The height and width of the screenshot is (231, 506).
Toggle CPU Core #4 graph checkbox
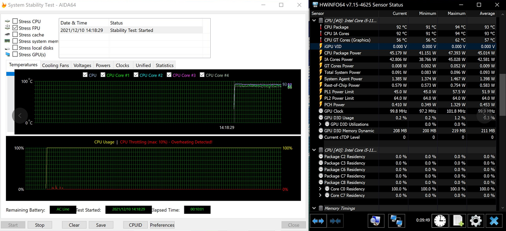[x=202, y=75]
